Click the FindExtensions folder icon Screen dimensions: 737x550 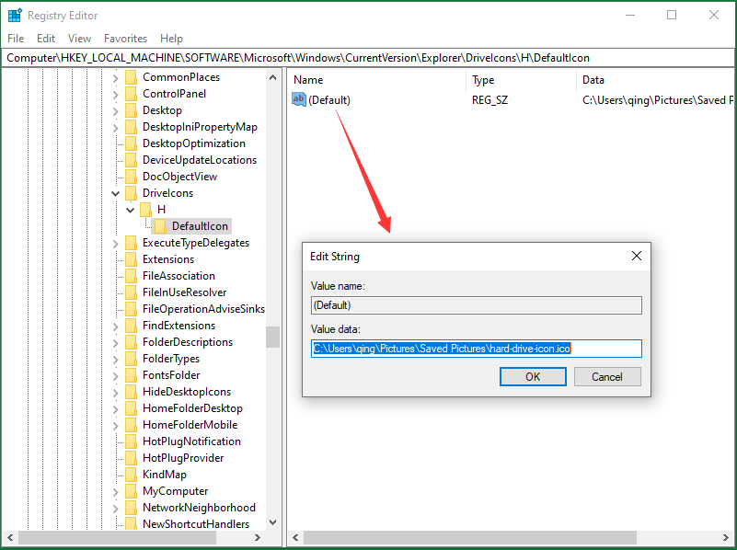click(x=132, y=326)
